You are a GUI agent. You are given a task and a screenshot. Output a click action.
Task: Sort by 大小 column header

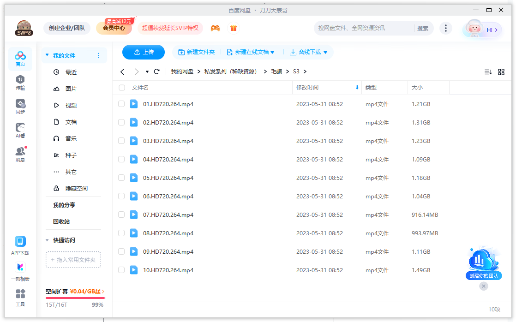(428, 88)
